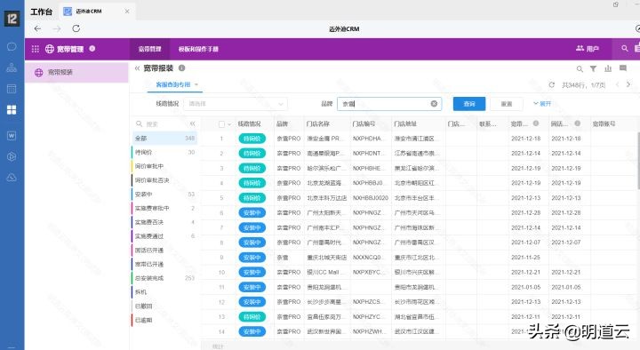Select 宽带报装 in the left navigation
Viewport: 640px width, 350px height.
coord(76,72)
